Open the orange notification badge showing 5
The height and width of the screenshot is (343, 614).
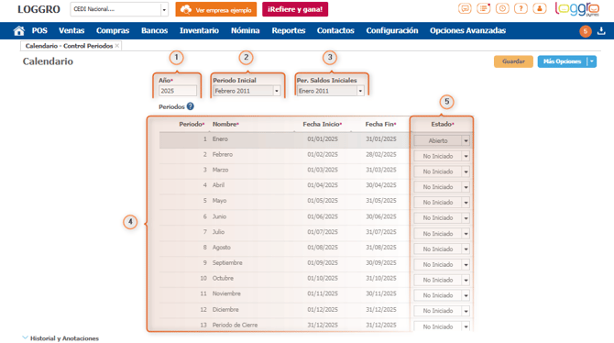pyautogui.click(x=586, y=31)
